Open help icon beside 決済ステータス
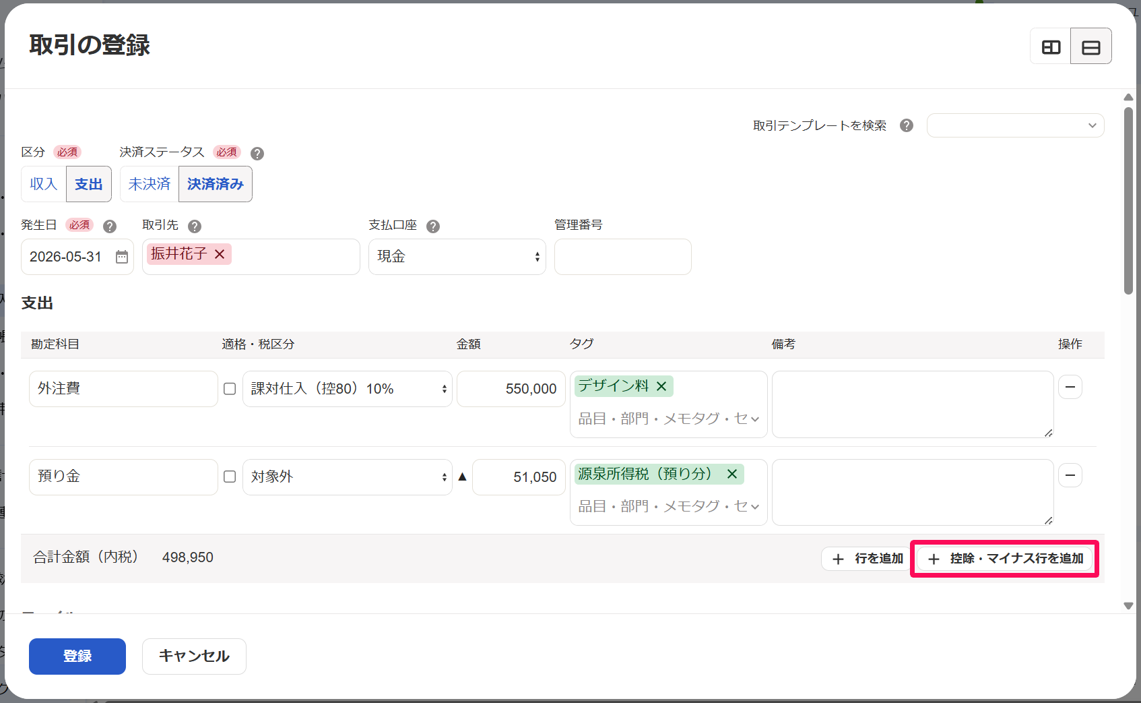 click(x=257, y=153)
